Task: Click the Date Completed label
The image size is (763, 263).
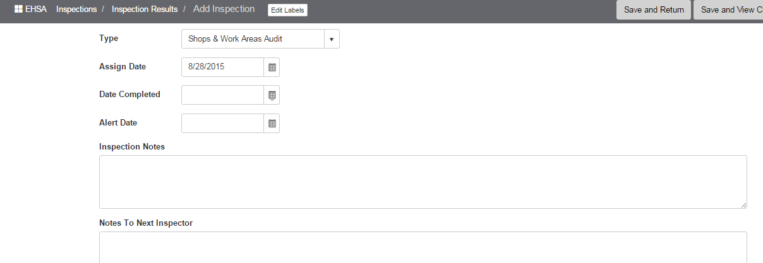Action: click(x=129, y=95)
